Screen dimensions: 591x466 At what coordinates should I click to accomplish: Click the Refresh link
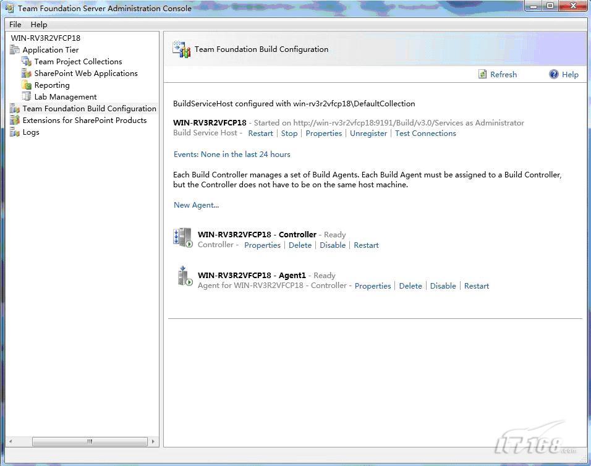pos(504,75)
